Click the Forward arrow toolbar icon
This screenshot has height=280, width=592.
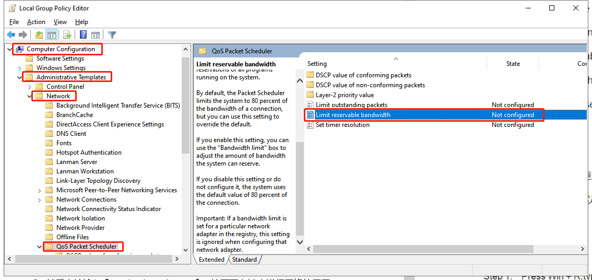tap(23, 35)
